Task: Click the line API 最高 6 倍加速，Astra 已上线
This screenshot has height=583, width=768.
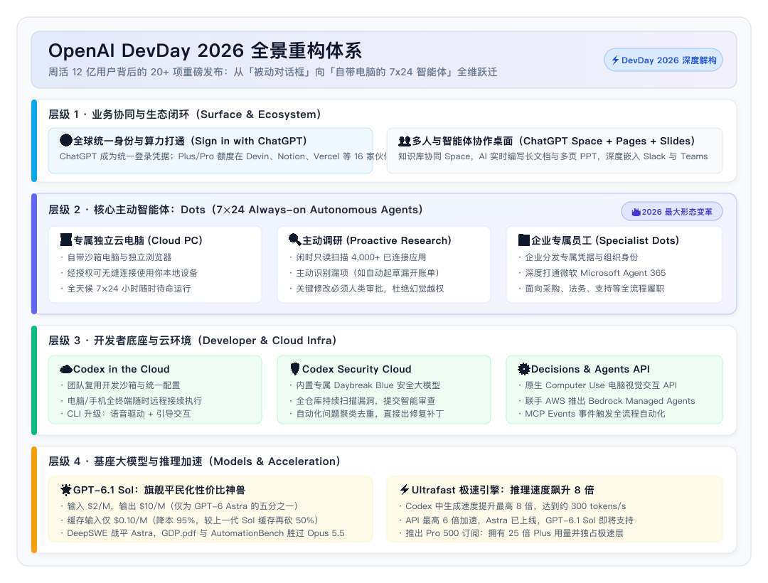Action: click(516, 520)
